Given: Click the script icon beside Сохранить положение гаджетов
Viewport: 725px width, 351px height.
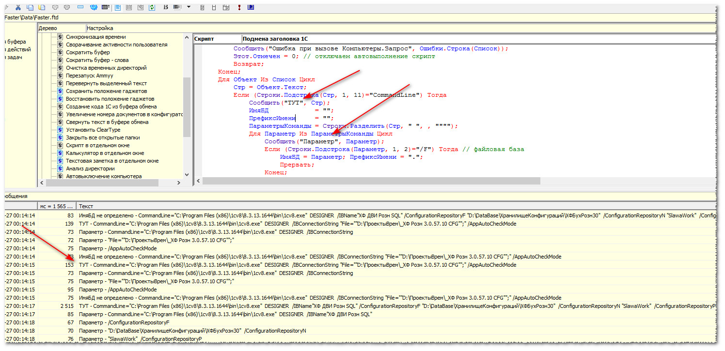Looking at the screenshot, I should pyautogui.click(x=60, y=91).
